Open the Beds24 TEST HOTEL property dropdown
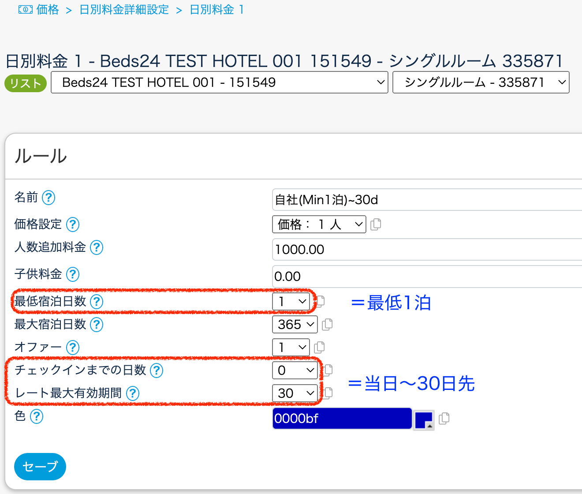 220,82
